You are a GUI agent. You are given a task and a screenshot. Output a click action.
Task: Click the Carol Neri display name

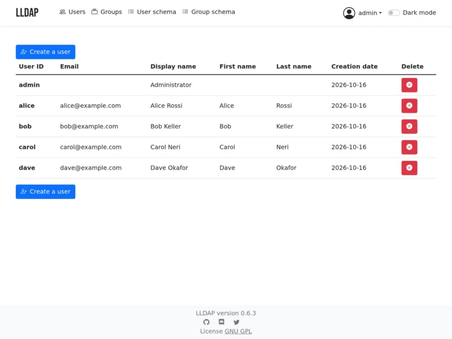point(165,147)
